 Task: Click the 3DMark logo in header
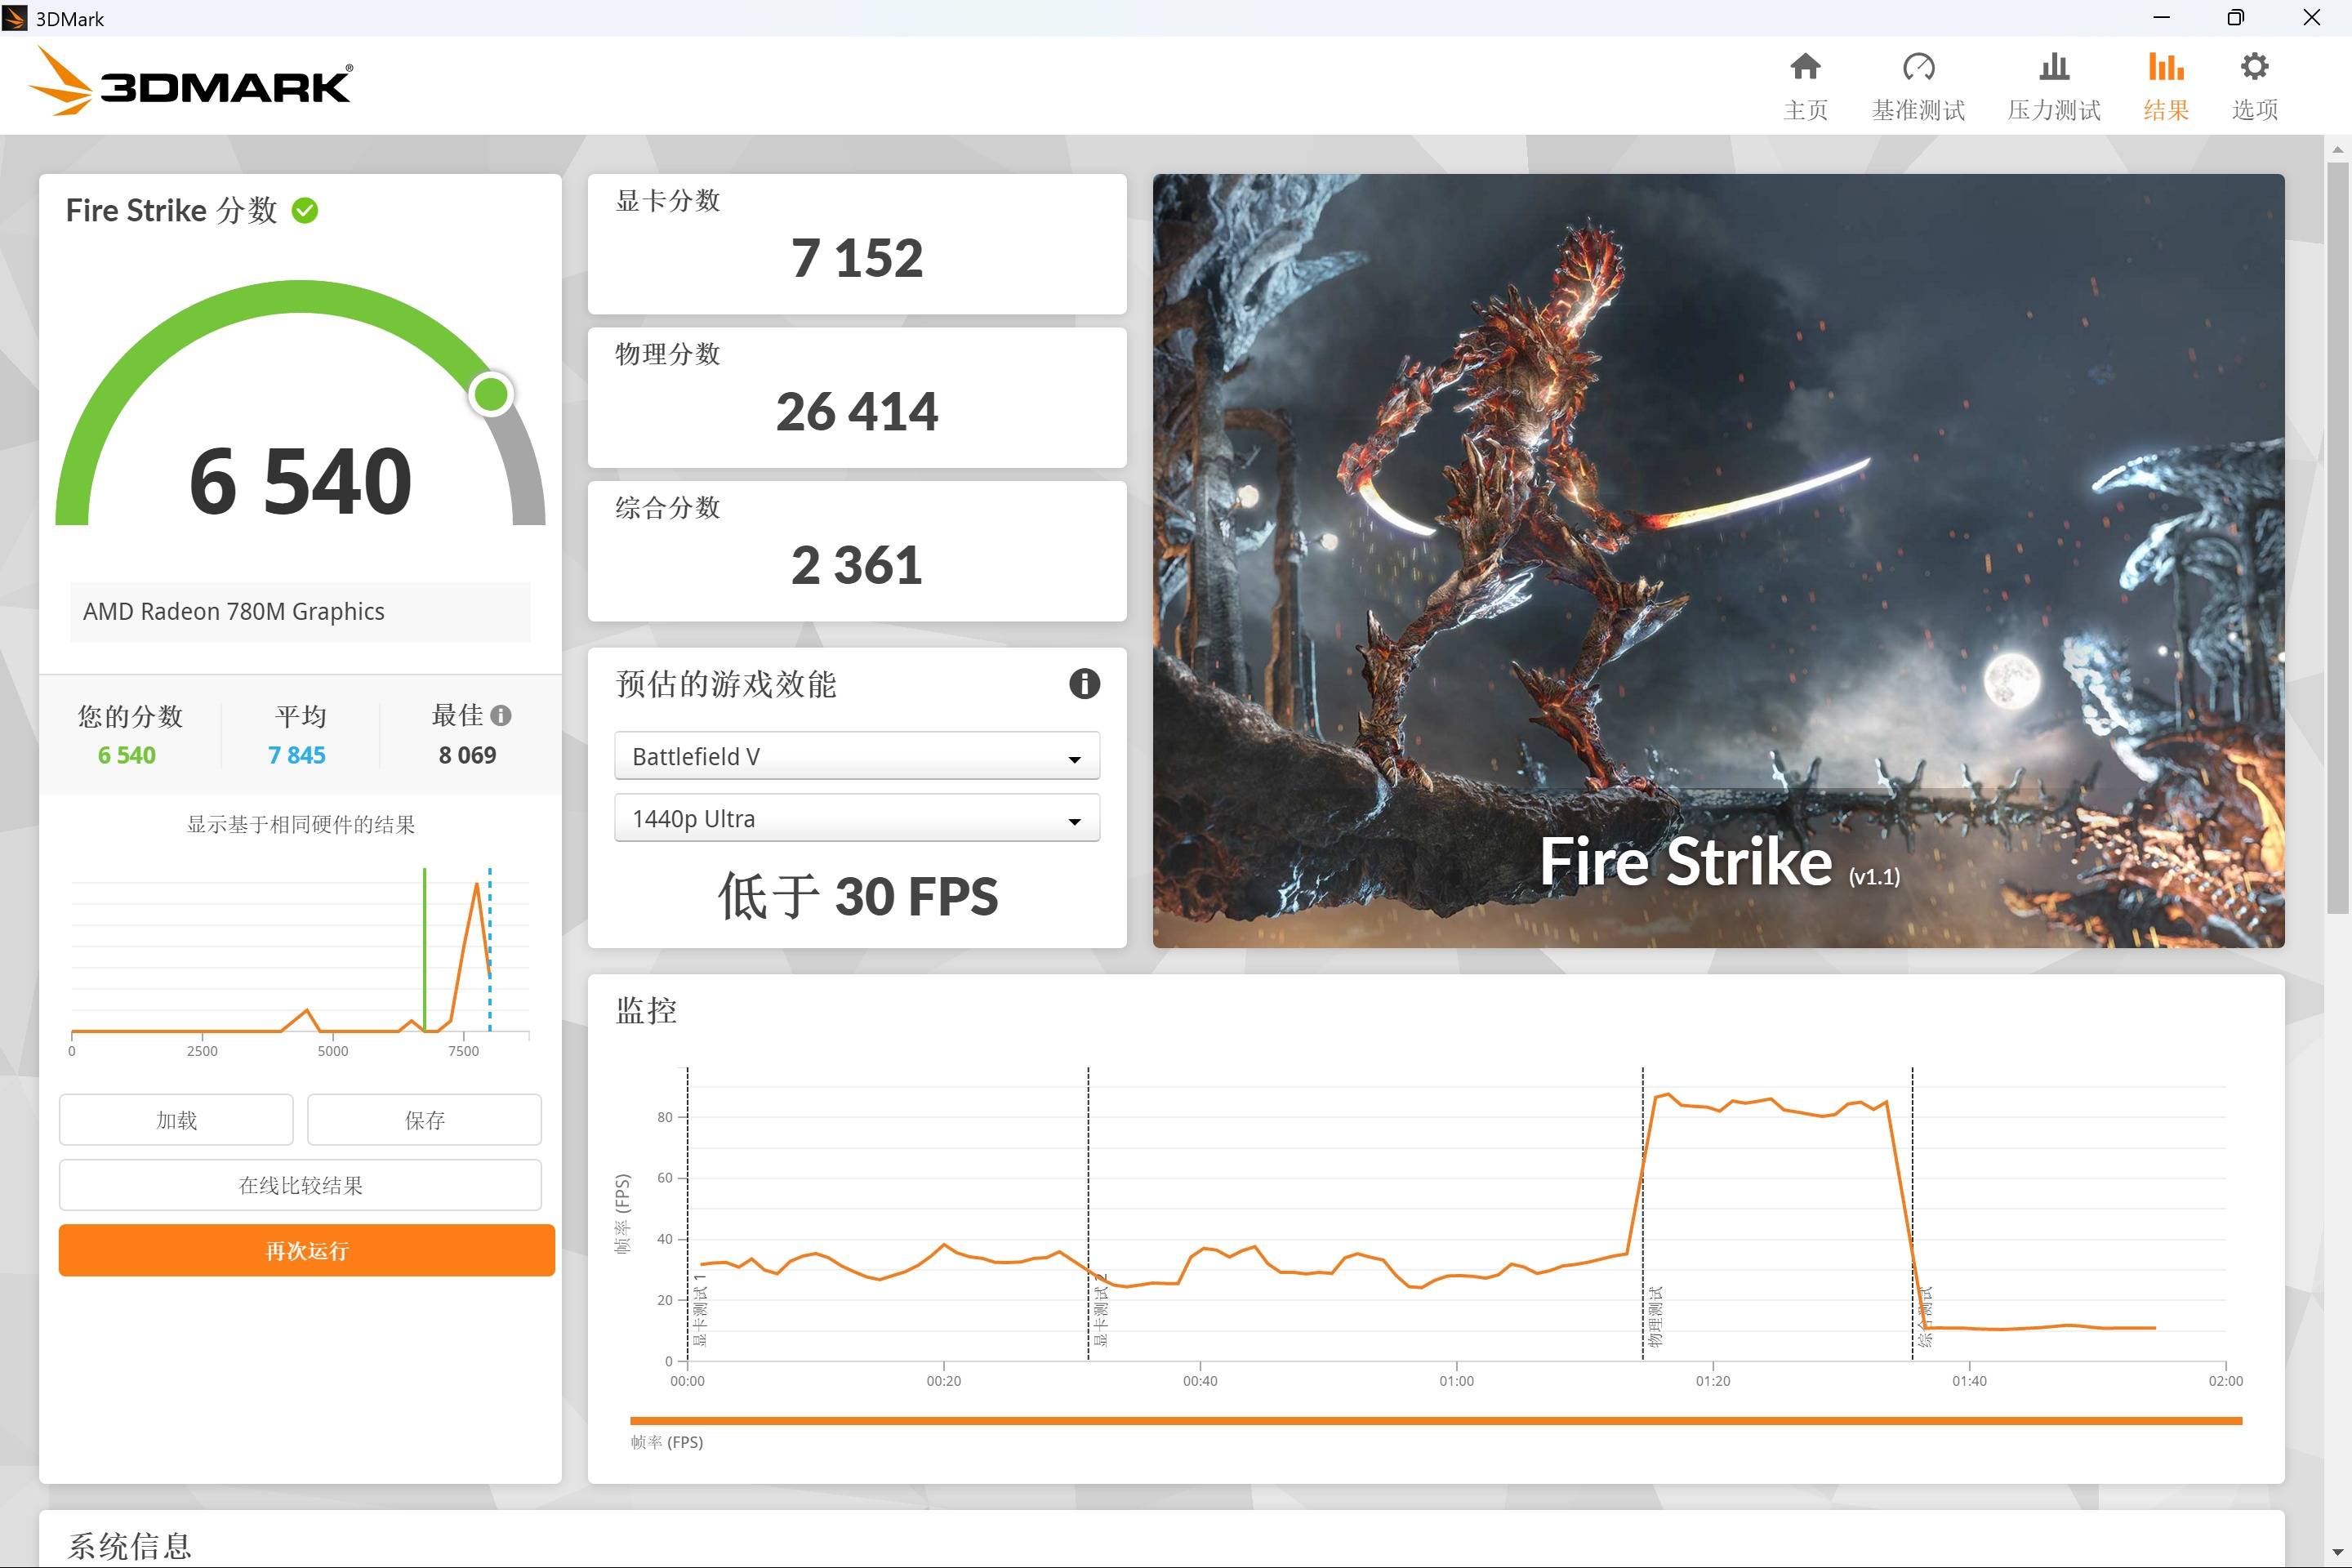190,84
